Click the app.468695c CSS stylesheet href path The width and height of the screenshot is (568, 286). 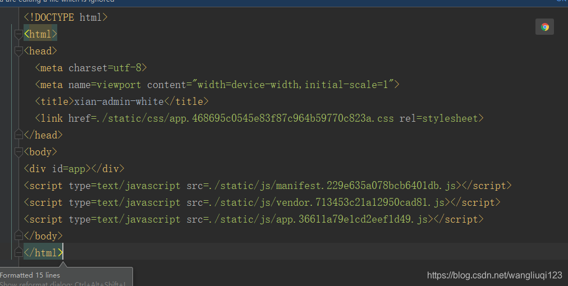click(245, 118)
